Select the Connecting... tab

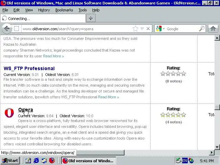(43, 18)
